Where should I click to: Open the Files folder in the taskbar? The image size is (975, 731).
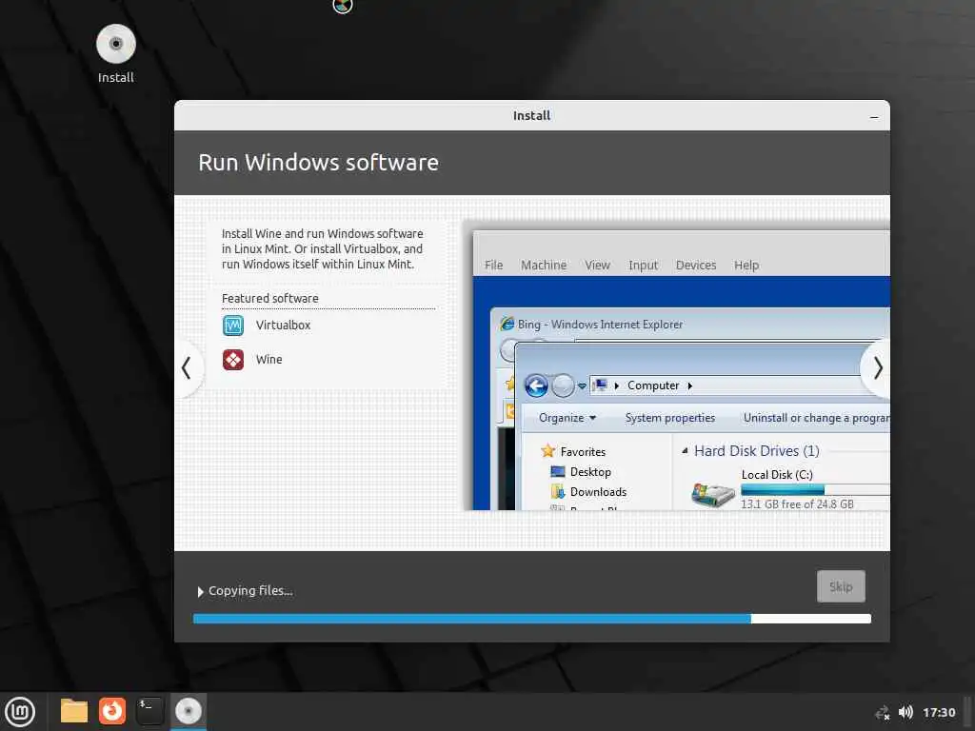pyautogui.click(x=74, y=711)
